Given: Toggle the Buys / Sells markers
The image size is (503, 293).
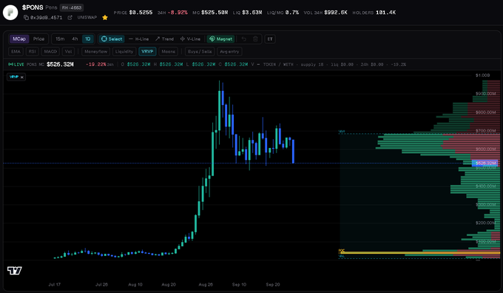Looking at the screenshot, I should [200, 51].
